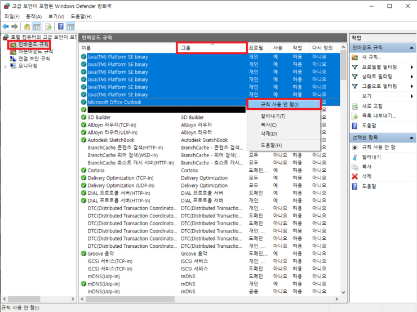The width and height of the screenshot is (417, 312).
Task: Click the red X 삭제 in the actions pane
Action: coord(366,176)
